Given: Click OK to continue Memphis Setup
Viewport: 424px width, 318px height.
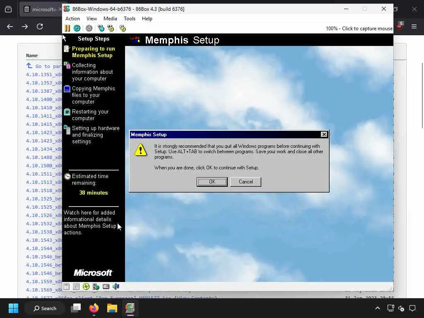Looking at the screenshot, I should point(212,182).
